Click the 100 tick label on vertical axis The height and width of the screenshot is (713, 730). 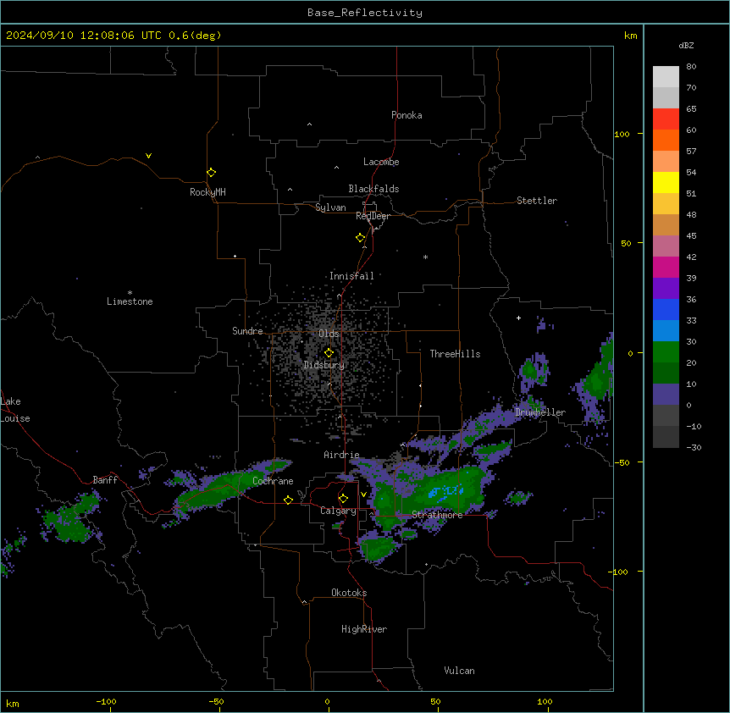click(622, 134)
